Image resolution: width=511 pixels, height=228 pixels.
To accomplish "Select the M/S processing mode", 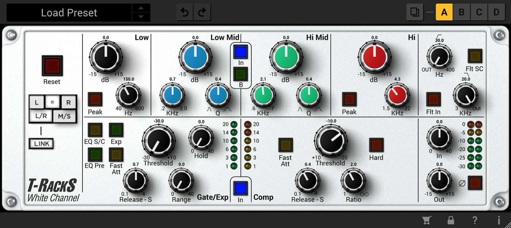I will pyautogui.click(x=64, y=117).
